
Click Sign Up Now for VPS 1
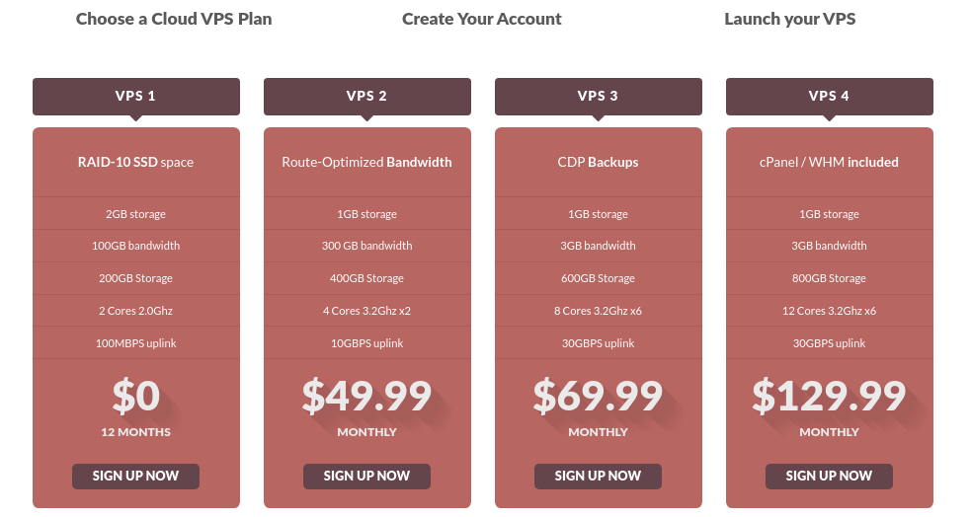(x=135, y=476)
